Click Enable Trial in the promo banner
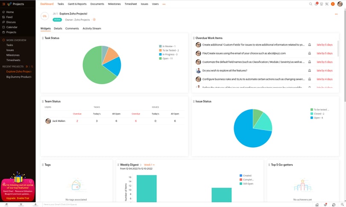 point(23,198)
